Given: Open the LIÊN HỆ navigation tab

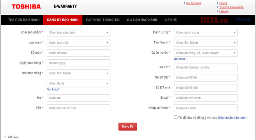Looking at the screenshot, I should pyautogui.click(x=171, y=20).
